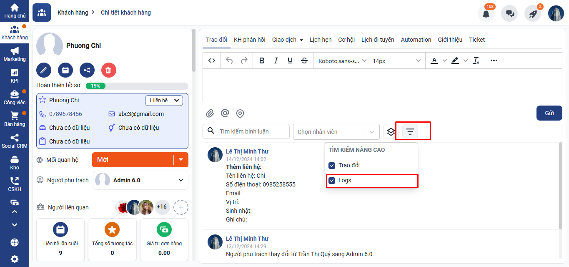569x267 pixels.
Task: Click the Gửi send button
Action: click(549, 113)
